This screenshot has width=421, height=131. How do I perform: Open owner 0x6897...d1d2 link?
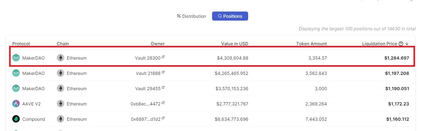(146, 119)
